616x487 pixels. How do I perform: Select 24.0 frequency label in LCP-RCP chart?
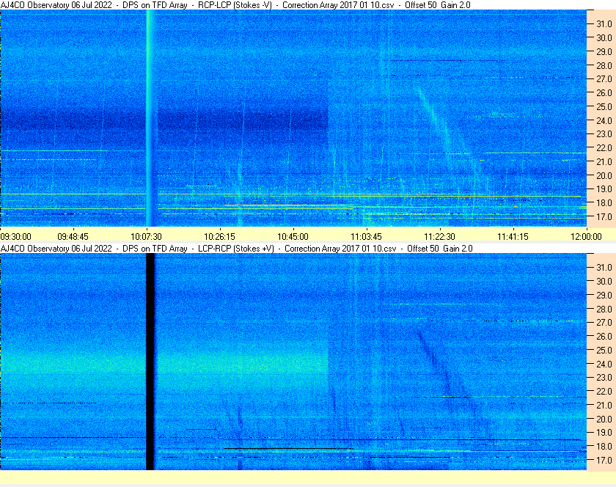click(604, 364)
